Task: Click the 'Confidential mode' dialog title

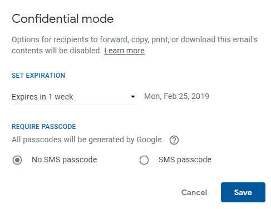Action: pos(63,19)
